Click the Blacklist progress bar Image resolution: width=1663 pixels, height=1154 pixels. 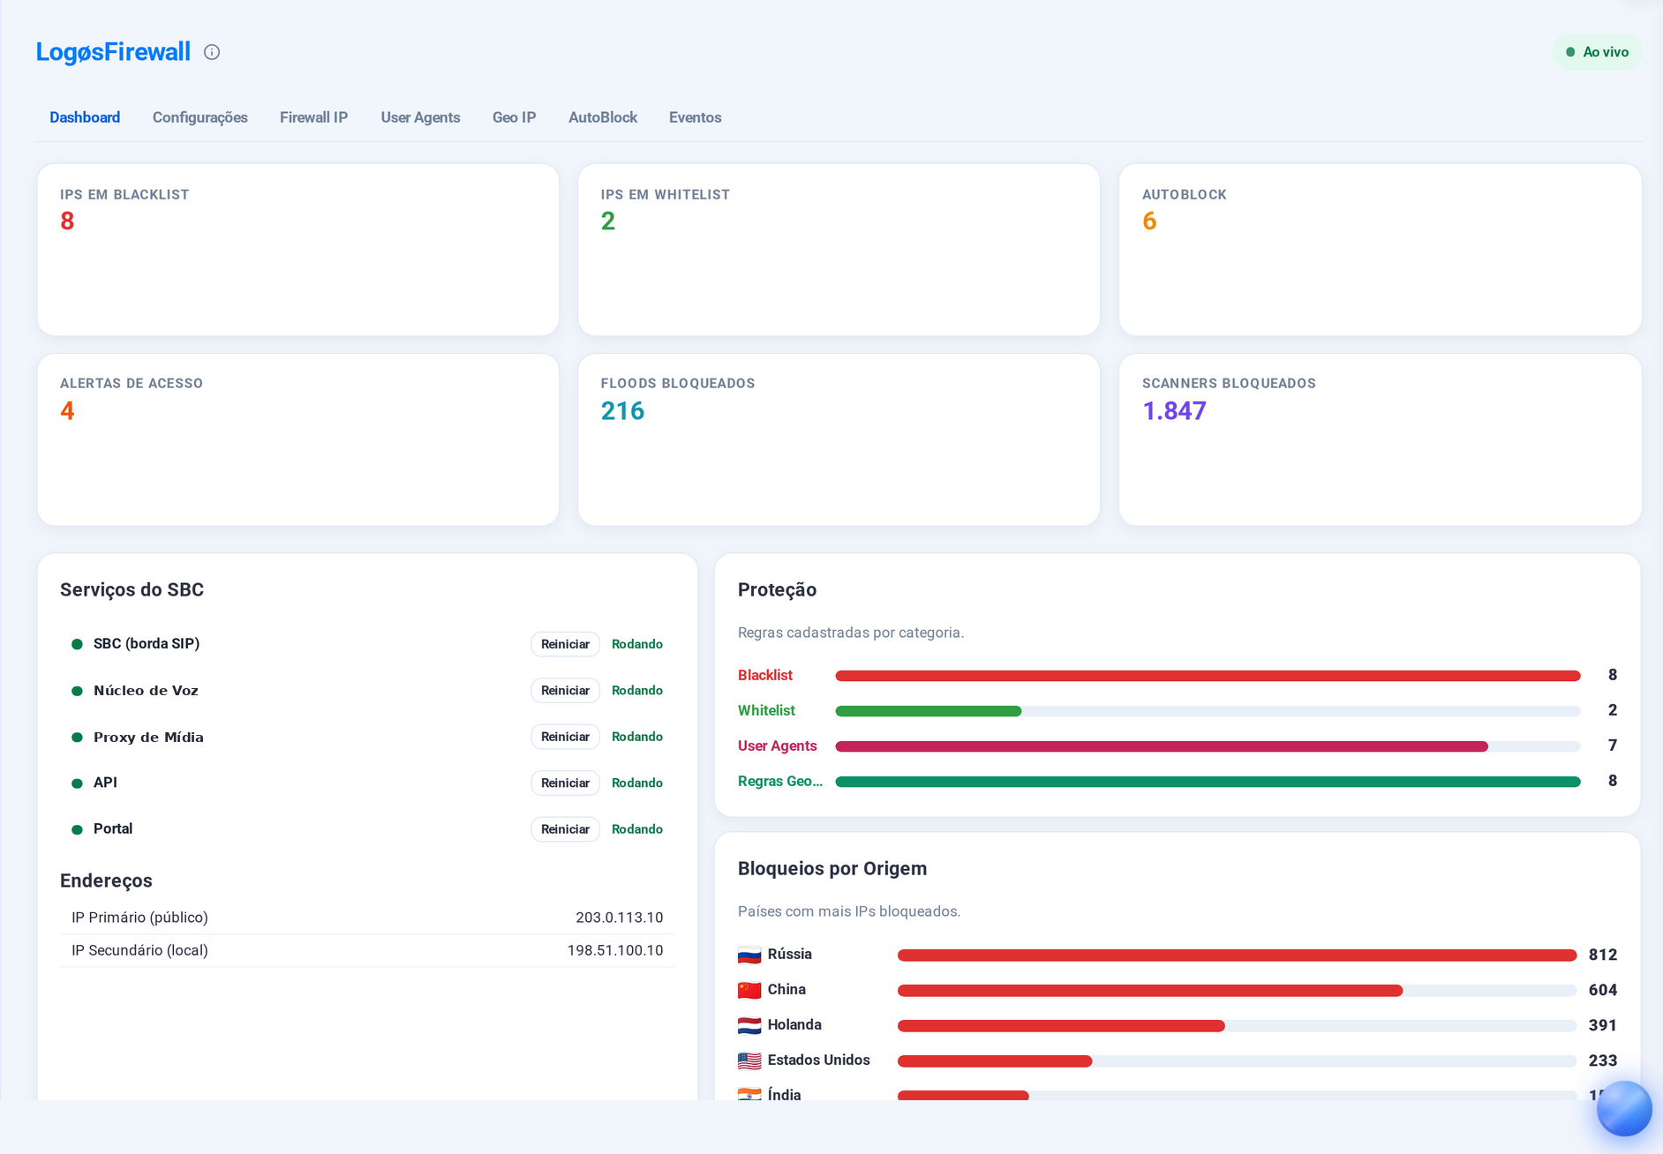[x=1208, y=676]
